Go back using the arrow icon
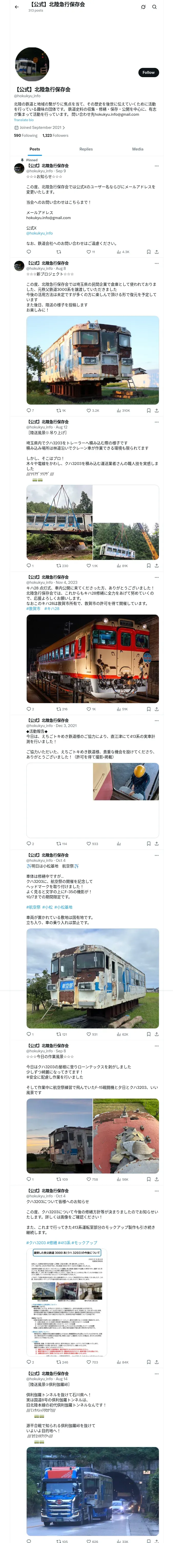Image resolution: width=173 pixels, height=1543 pixels. pos(17,7)
